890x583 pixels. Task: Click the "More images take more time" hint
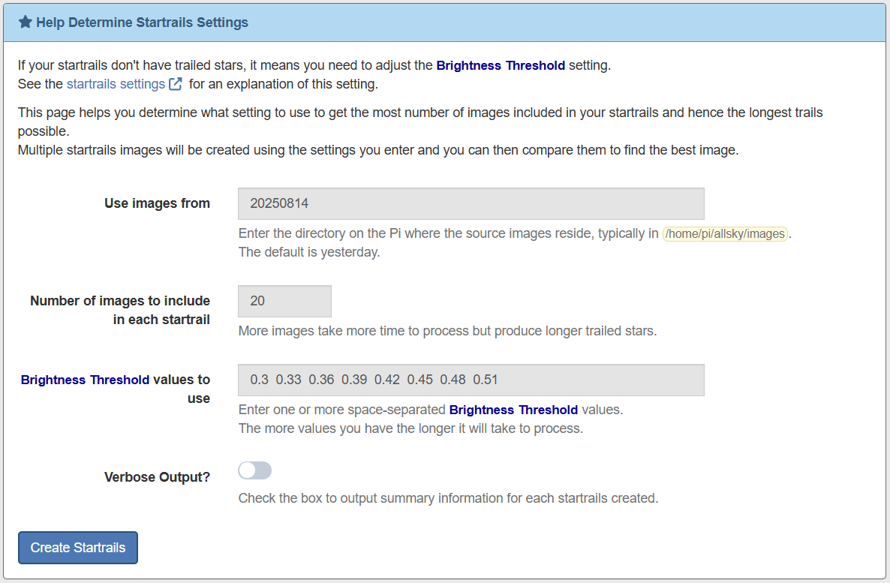(447, 331)
